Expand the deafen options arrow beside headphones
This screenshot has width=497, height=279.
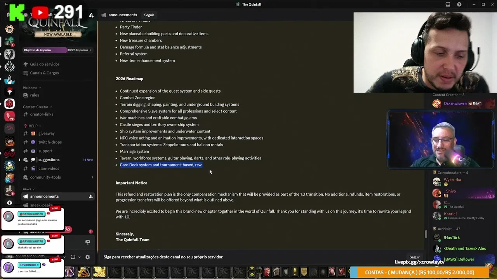click(79, 257)
